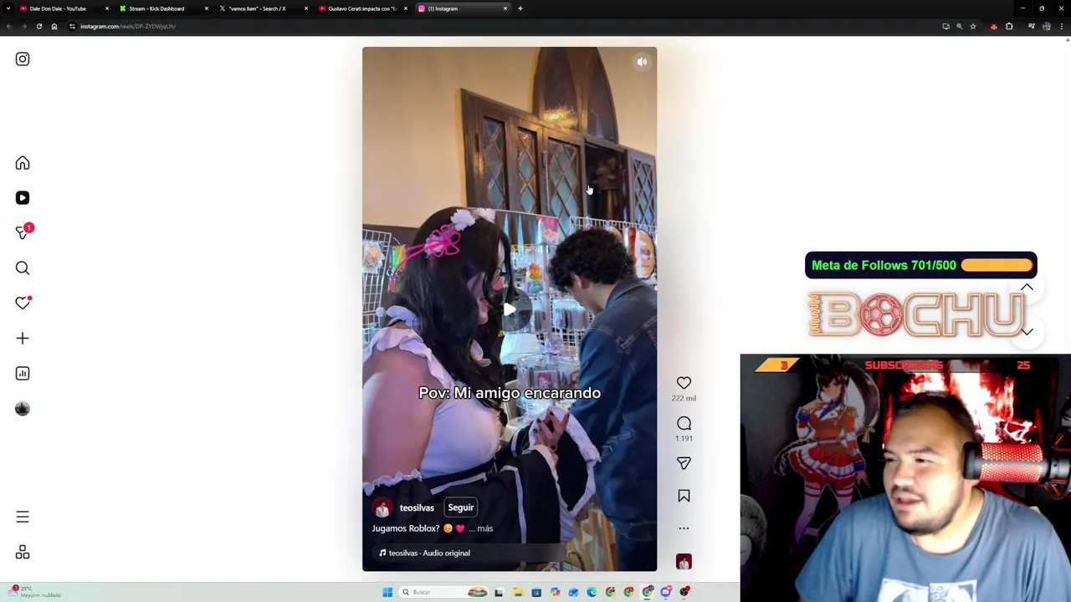Open direct messages with notification badge
Screen dimensions: 1071x602
click(23, 233)
